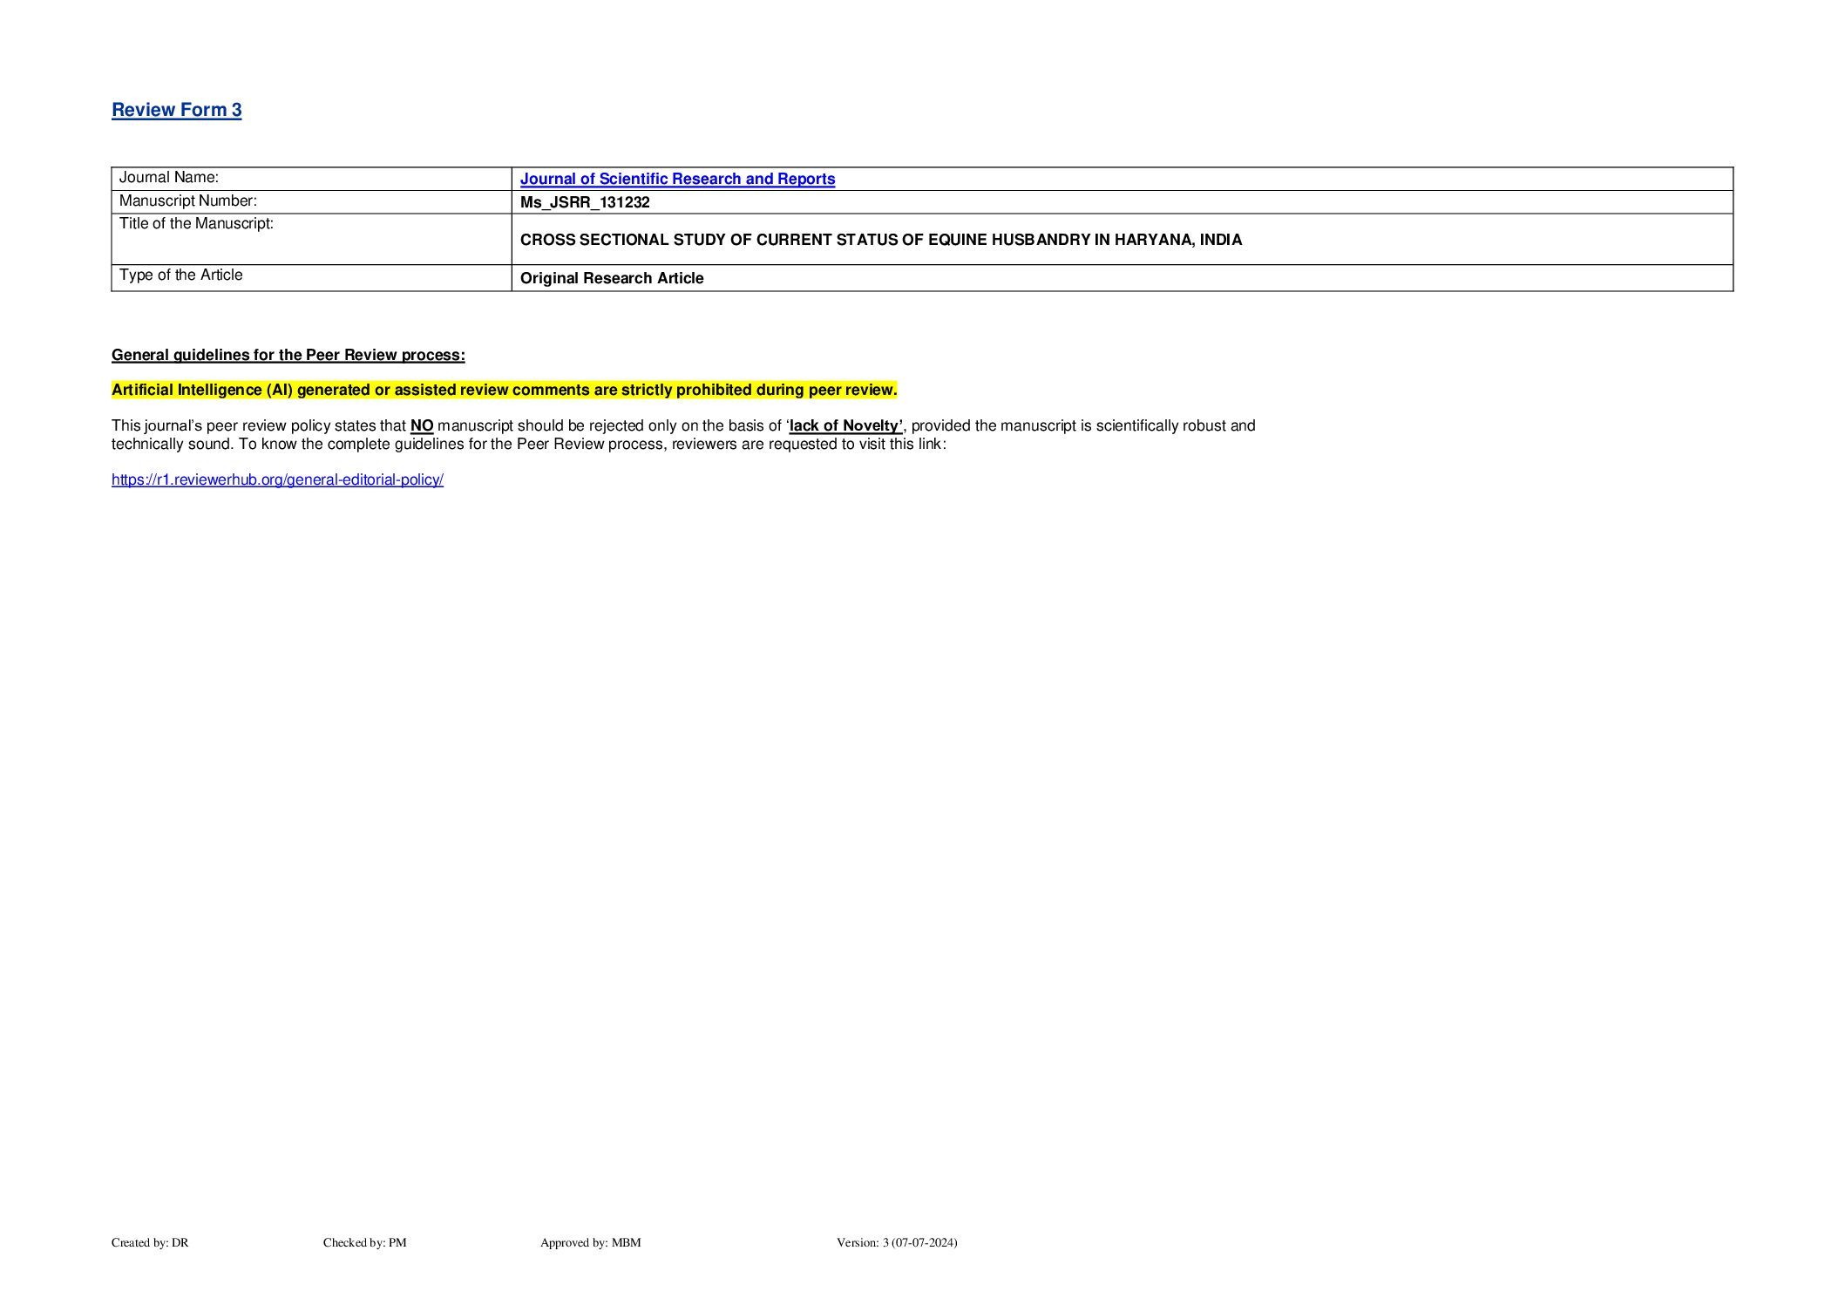Click the underlined NO word in policy text
The height and width of the screenshot is (1305, 1845).
[422, 425]
